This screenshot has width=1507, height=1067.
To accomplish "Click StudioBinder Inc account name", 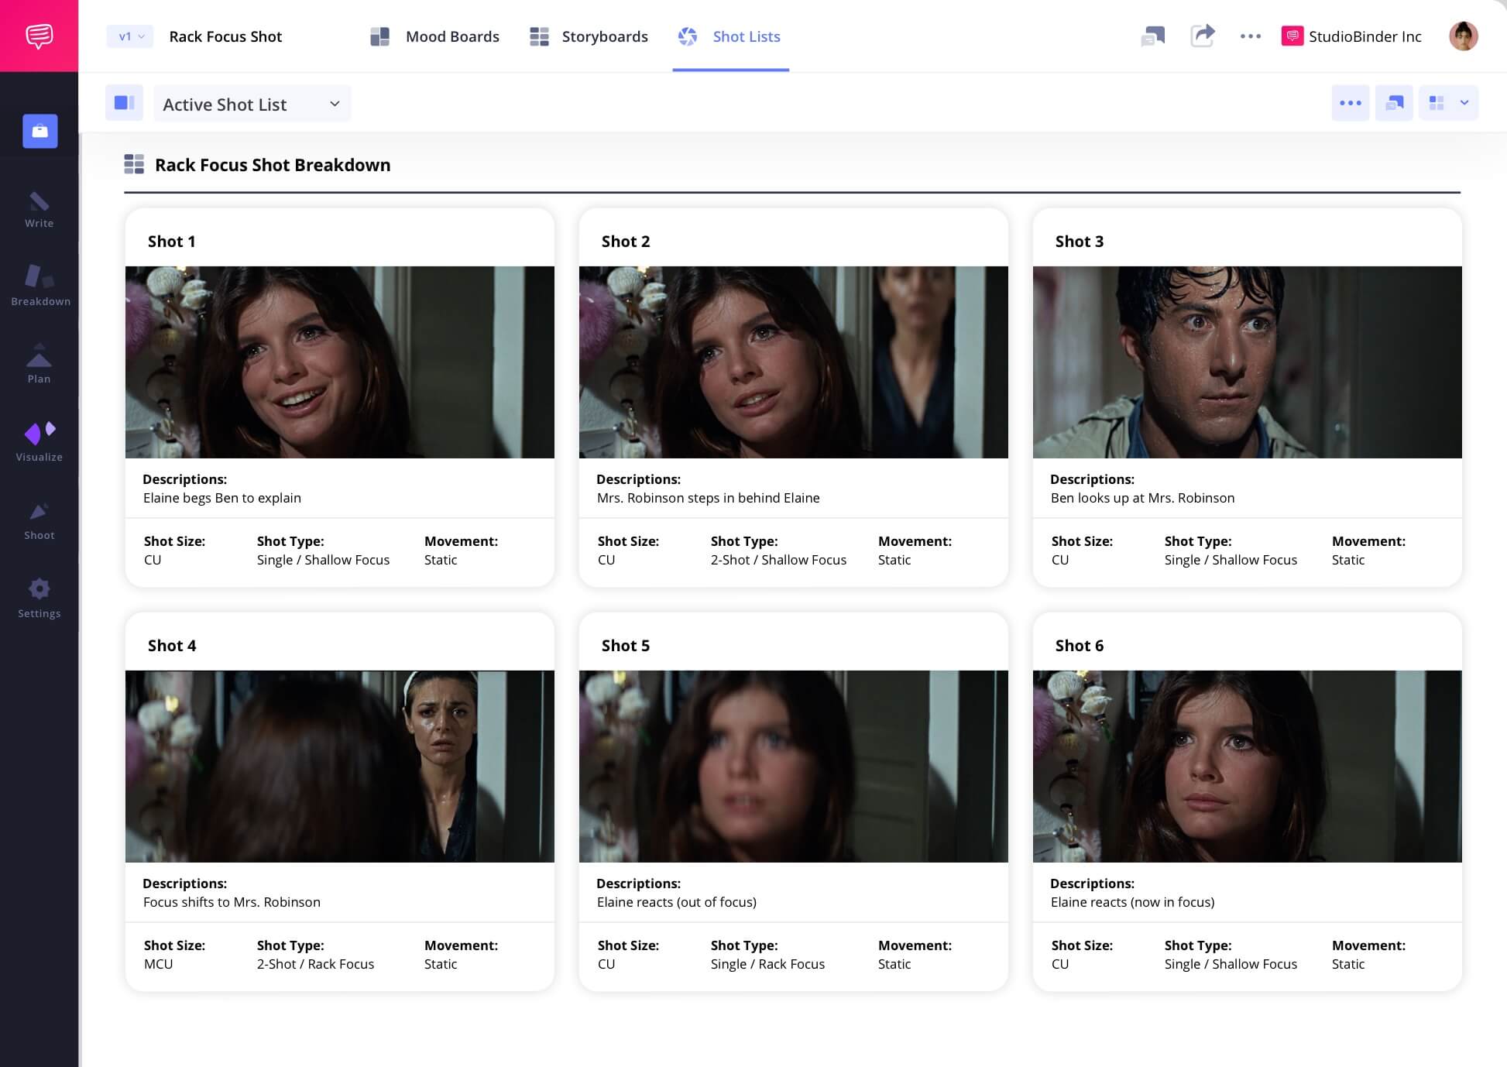I will [x=1365, y=36].
